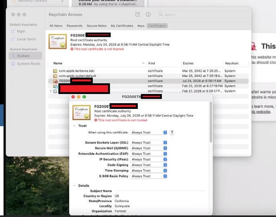The height and width of the screenshot is (217, 276).
Task: Minimize the FG200ETK certificate window
Action: [79, 97]
